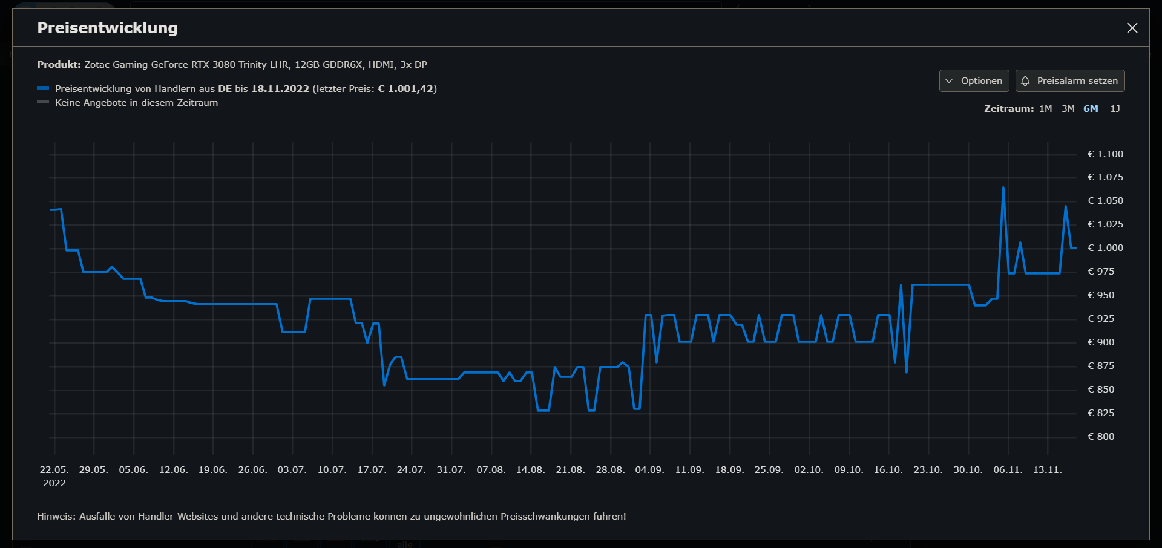Click the blue legend line marker
This screenshot has width=1162, height=548.
(43, 88)
